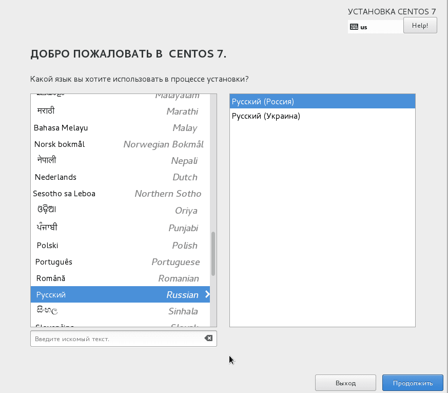
Task: Choose the Sinhala language row
Action: [120, 311]
